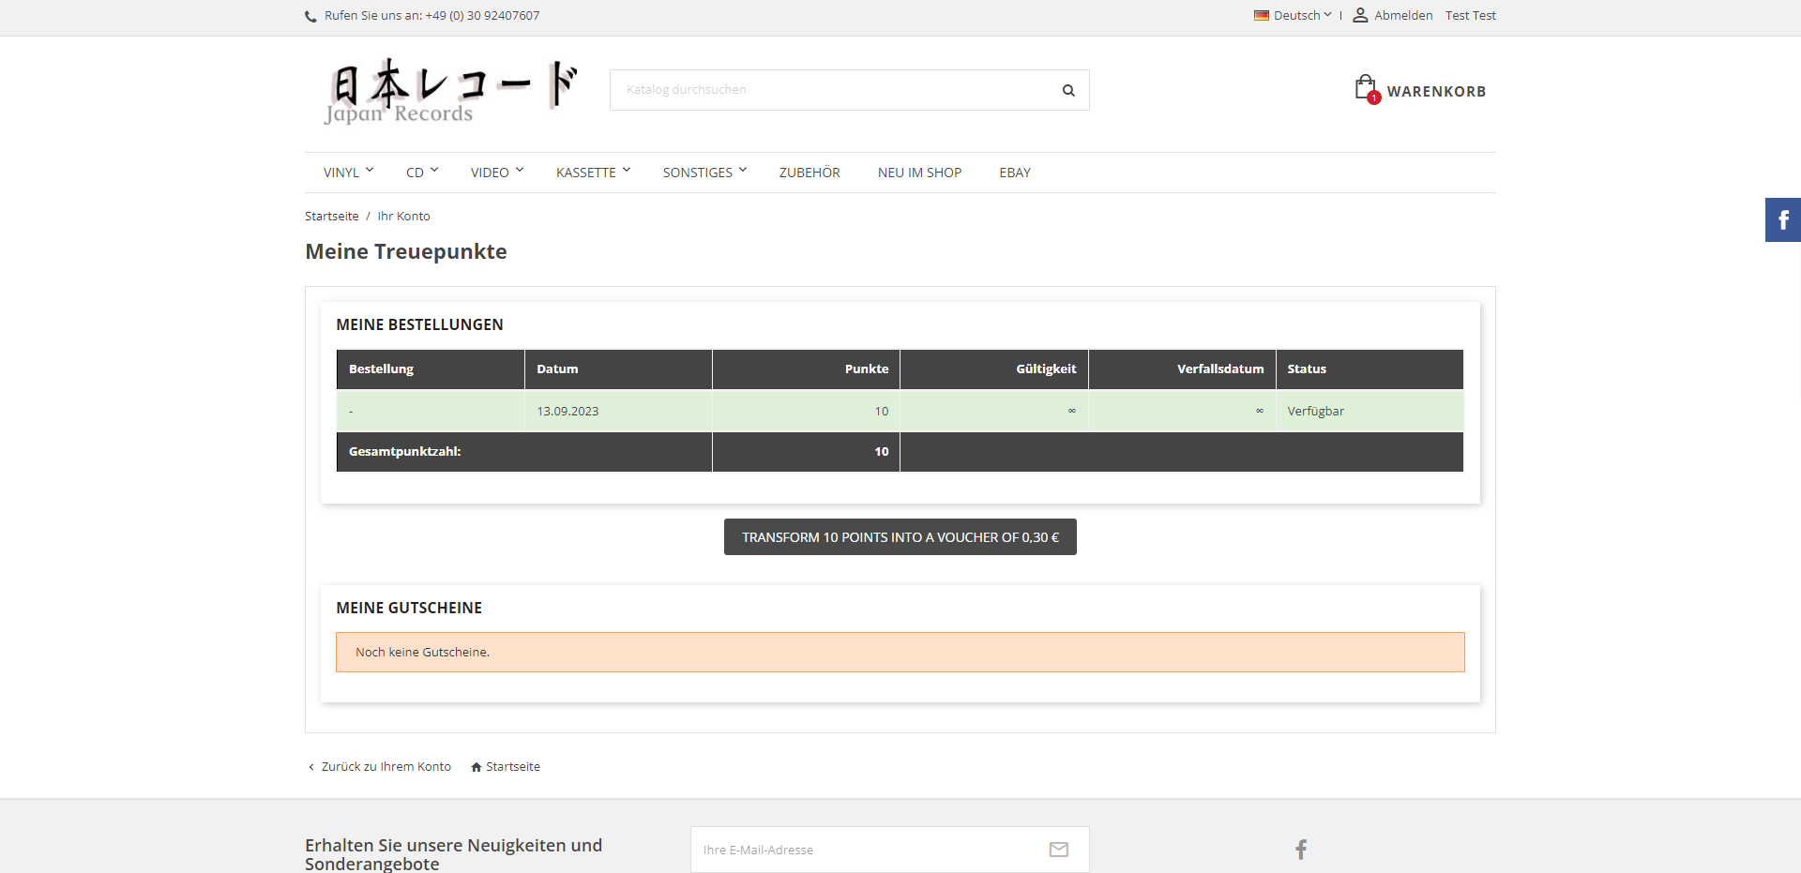Click the Startseite link below the panel
The image size is (1801, 873).
pos(513,767)
